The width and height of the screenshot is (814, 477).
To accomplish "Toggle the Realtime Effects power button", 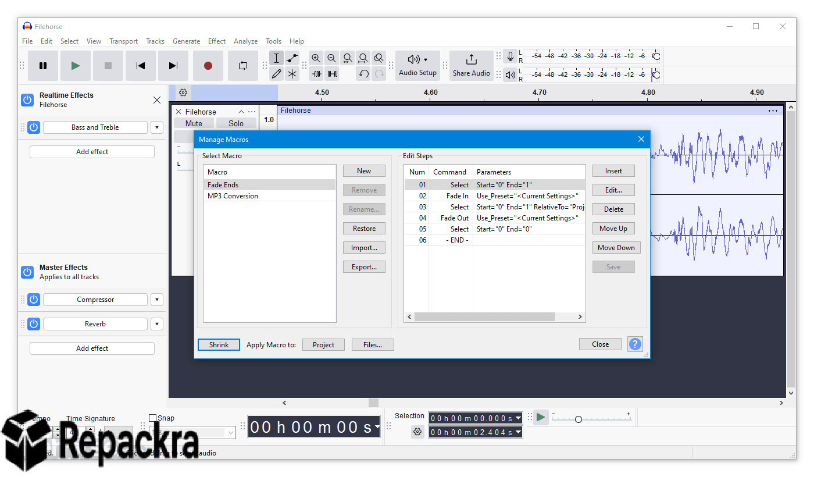I will point(27,100).
